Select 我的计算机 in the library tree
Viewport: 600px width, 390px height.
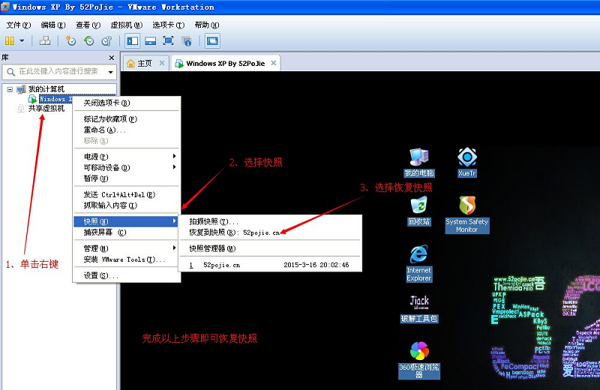point(46,89)
